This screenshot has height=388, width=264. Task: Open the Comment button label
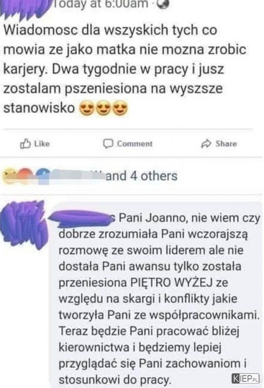(x=135, y=144)
